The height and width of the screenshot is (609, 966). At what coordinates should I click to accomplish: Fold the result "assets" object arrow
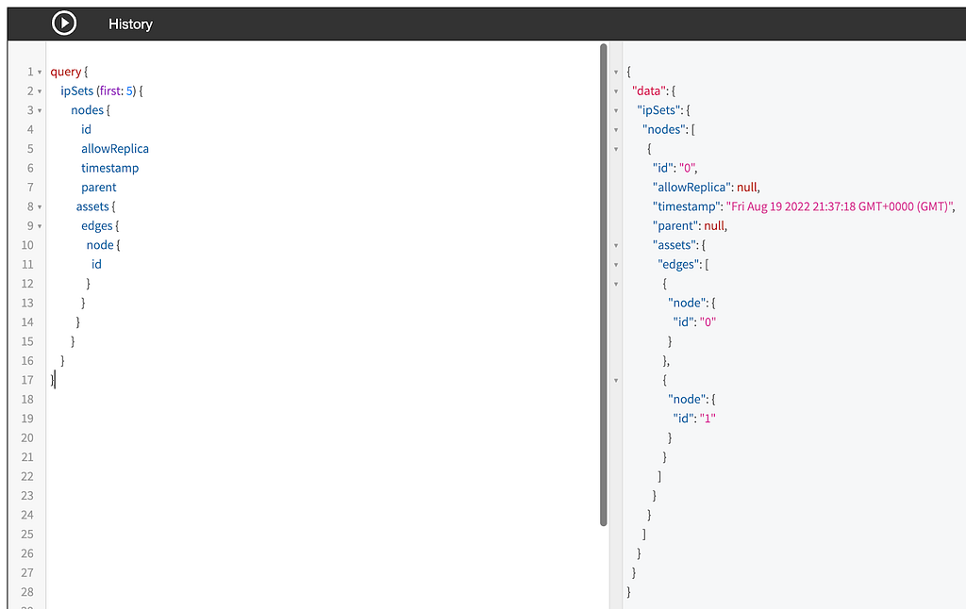pos(616,246)
